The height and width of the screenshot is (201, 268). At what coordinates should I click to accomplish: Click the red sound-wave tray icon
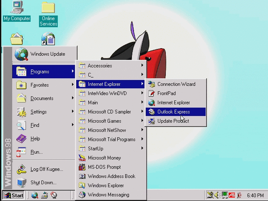coord(239,195)
